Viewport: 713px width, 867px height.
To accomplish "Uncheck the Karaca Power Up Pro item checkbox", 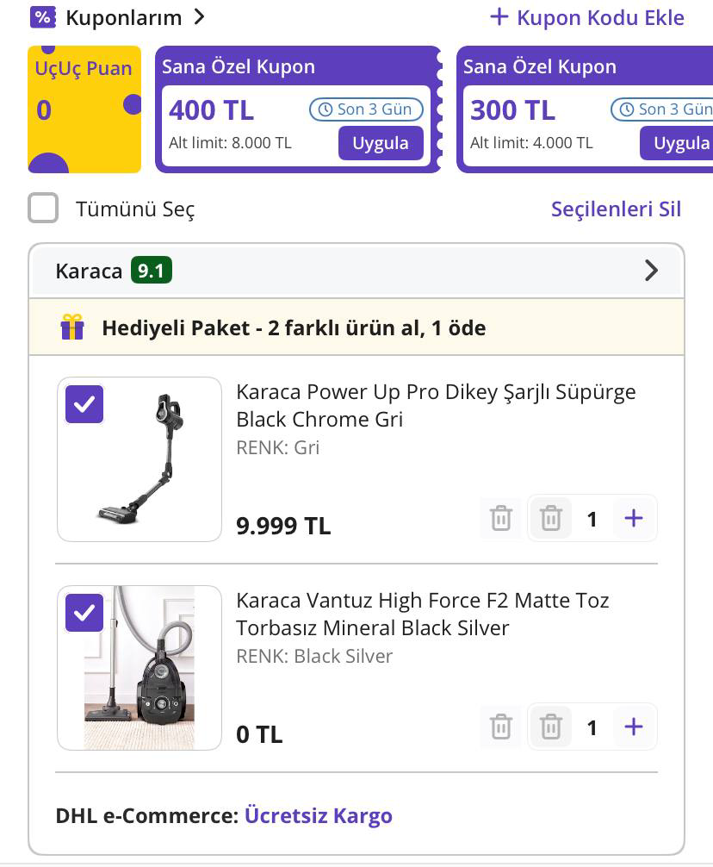I will click(x=84, y=404).
